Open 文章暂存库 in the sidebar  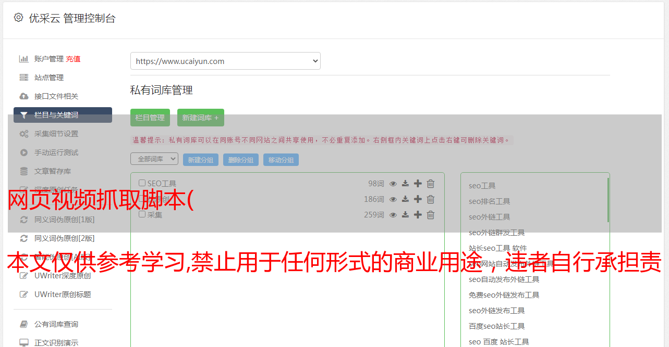pyautogui.click(x=53, y=171)
